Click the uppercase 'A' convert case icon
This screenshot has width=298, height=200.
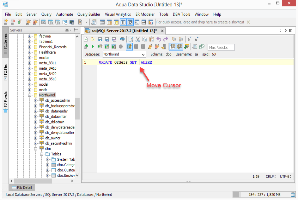click(196, 39)
